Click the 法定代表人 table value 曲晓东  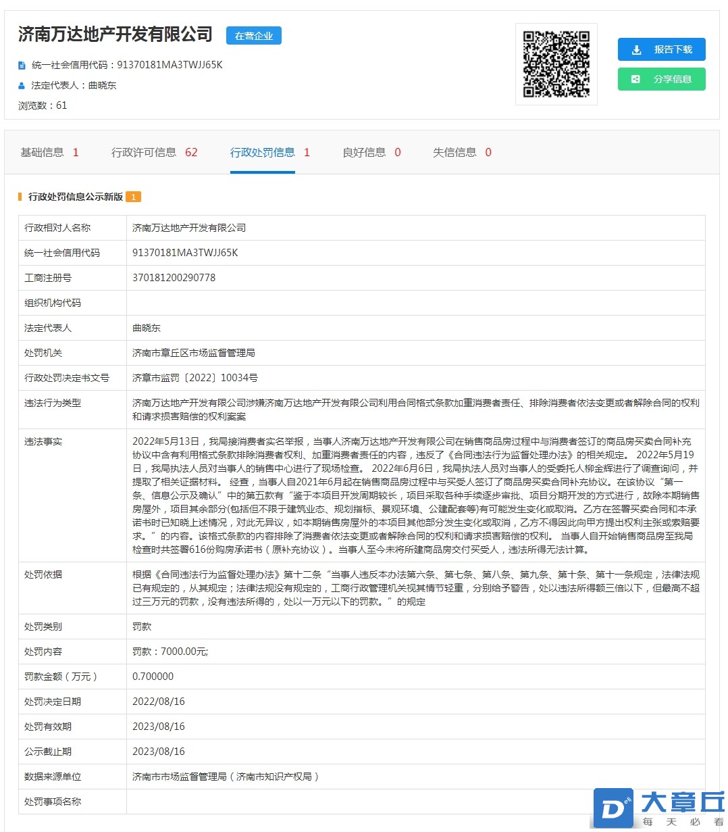pos(147,328)
